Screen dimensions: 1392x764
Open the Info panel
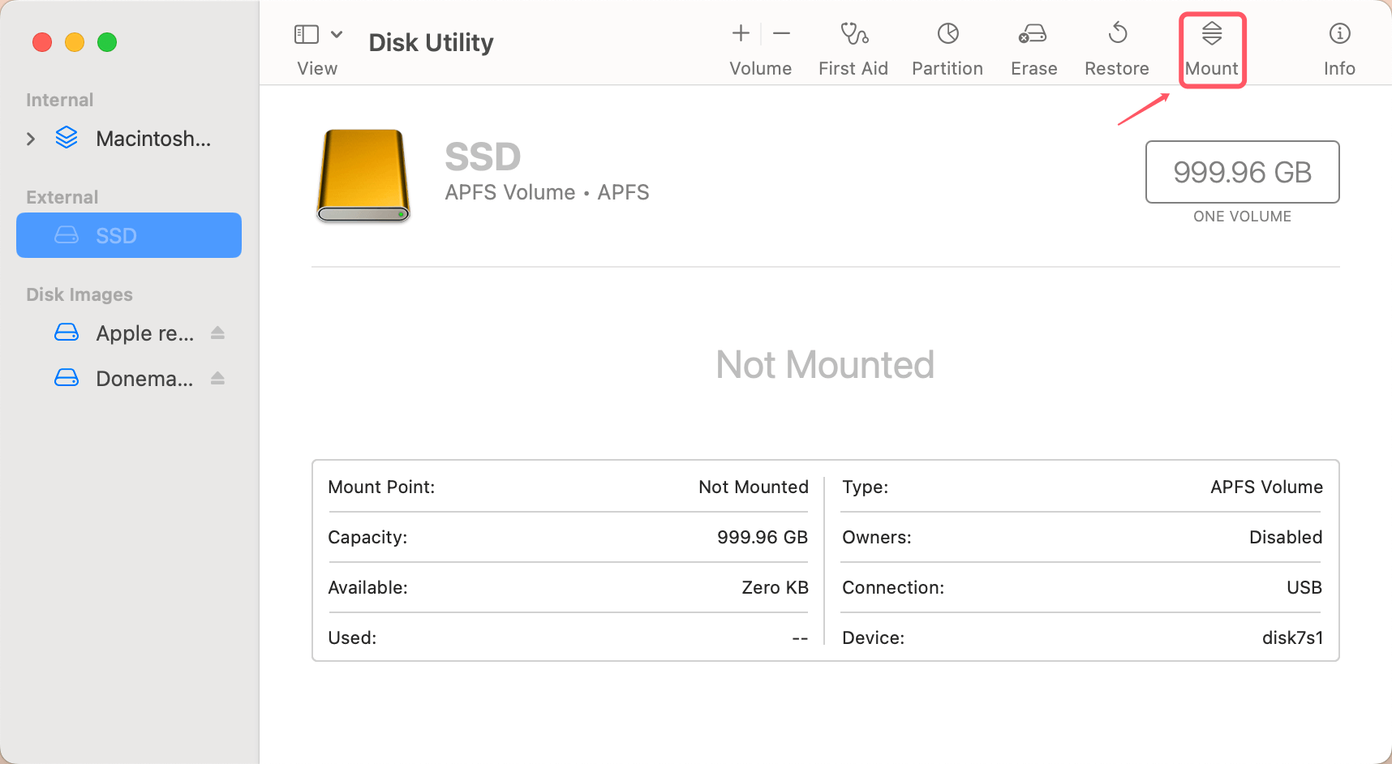tap(1338, 34)
